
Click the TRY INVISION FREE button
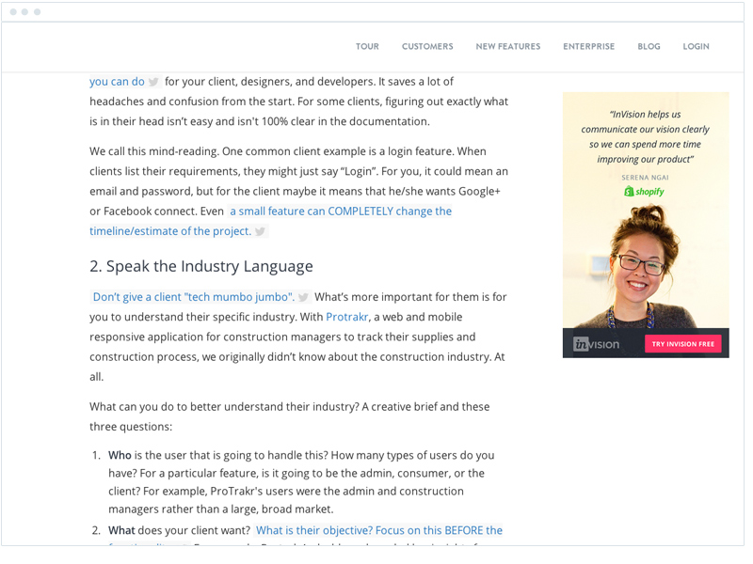683,344
